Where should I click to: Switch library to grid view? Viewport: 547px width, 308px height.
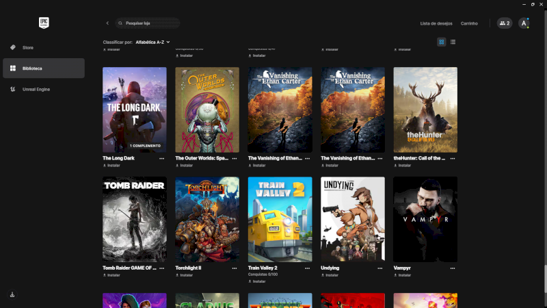442,42
